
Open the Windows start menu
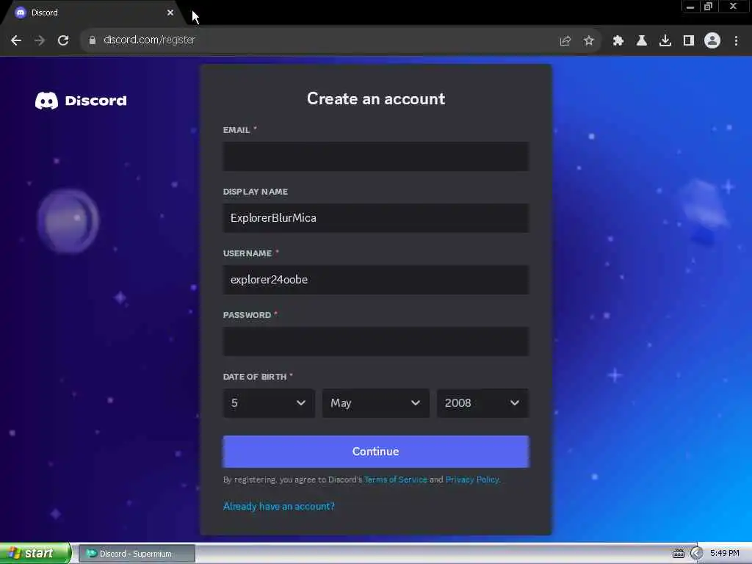point(35,554)
